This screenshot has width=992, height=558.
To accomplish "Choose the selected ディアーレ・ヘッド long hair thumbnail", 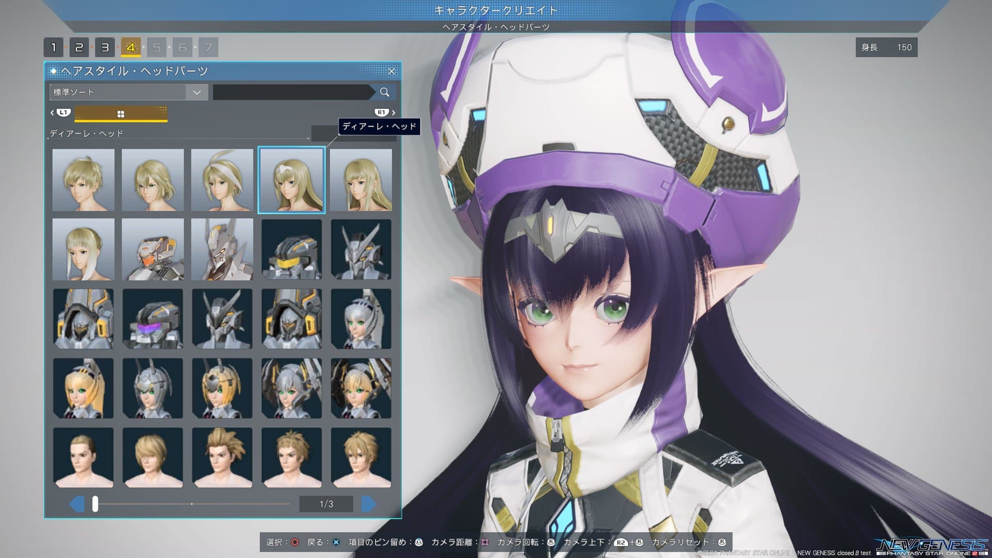I will coord(291,180).
